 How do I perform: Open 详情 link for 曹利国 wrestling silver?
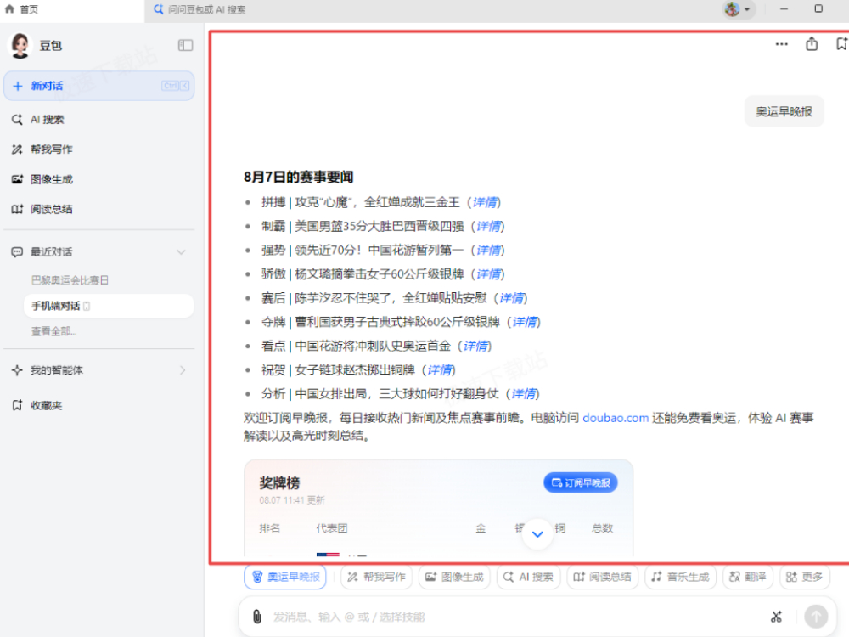coord(524,322)
